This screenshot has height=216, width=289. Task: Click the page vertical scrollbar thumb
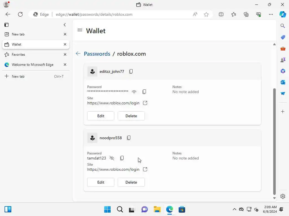[274, 141]
